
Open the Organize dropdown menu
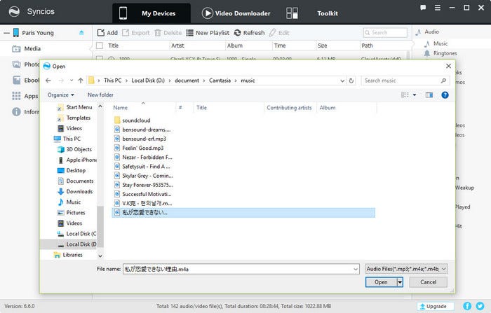coord(61,95)
